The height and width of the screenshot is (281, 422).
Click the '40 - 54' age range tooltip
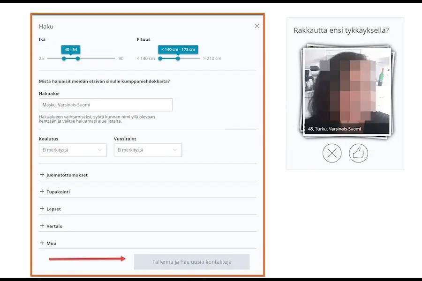click(71, 50)
